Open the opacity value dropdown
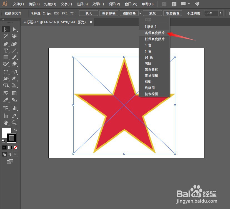The width and height of the screenshot is (230, 209). click(221, 13)
